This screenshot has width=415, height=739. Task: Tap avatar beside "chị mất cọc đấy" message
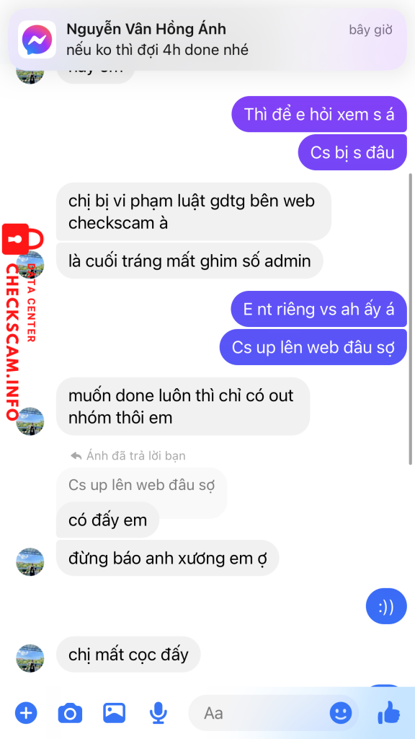(x=30, y=658)
